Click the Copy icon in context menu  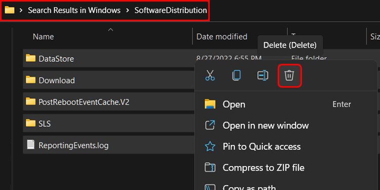click(236, 75)
